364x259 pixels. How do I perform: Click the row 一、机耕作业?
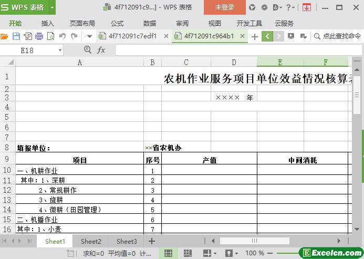pos(80,171)
